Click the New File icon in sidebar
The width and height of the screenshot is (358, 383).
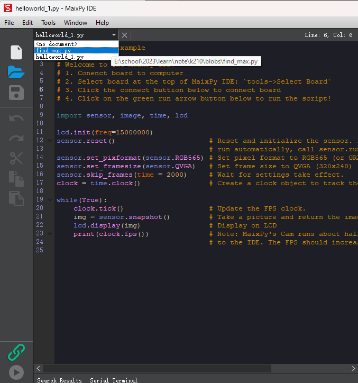point(16,52)
